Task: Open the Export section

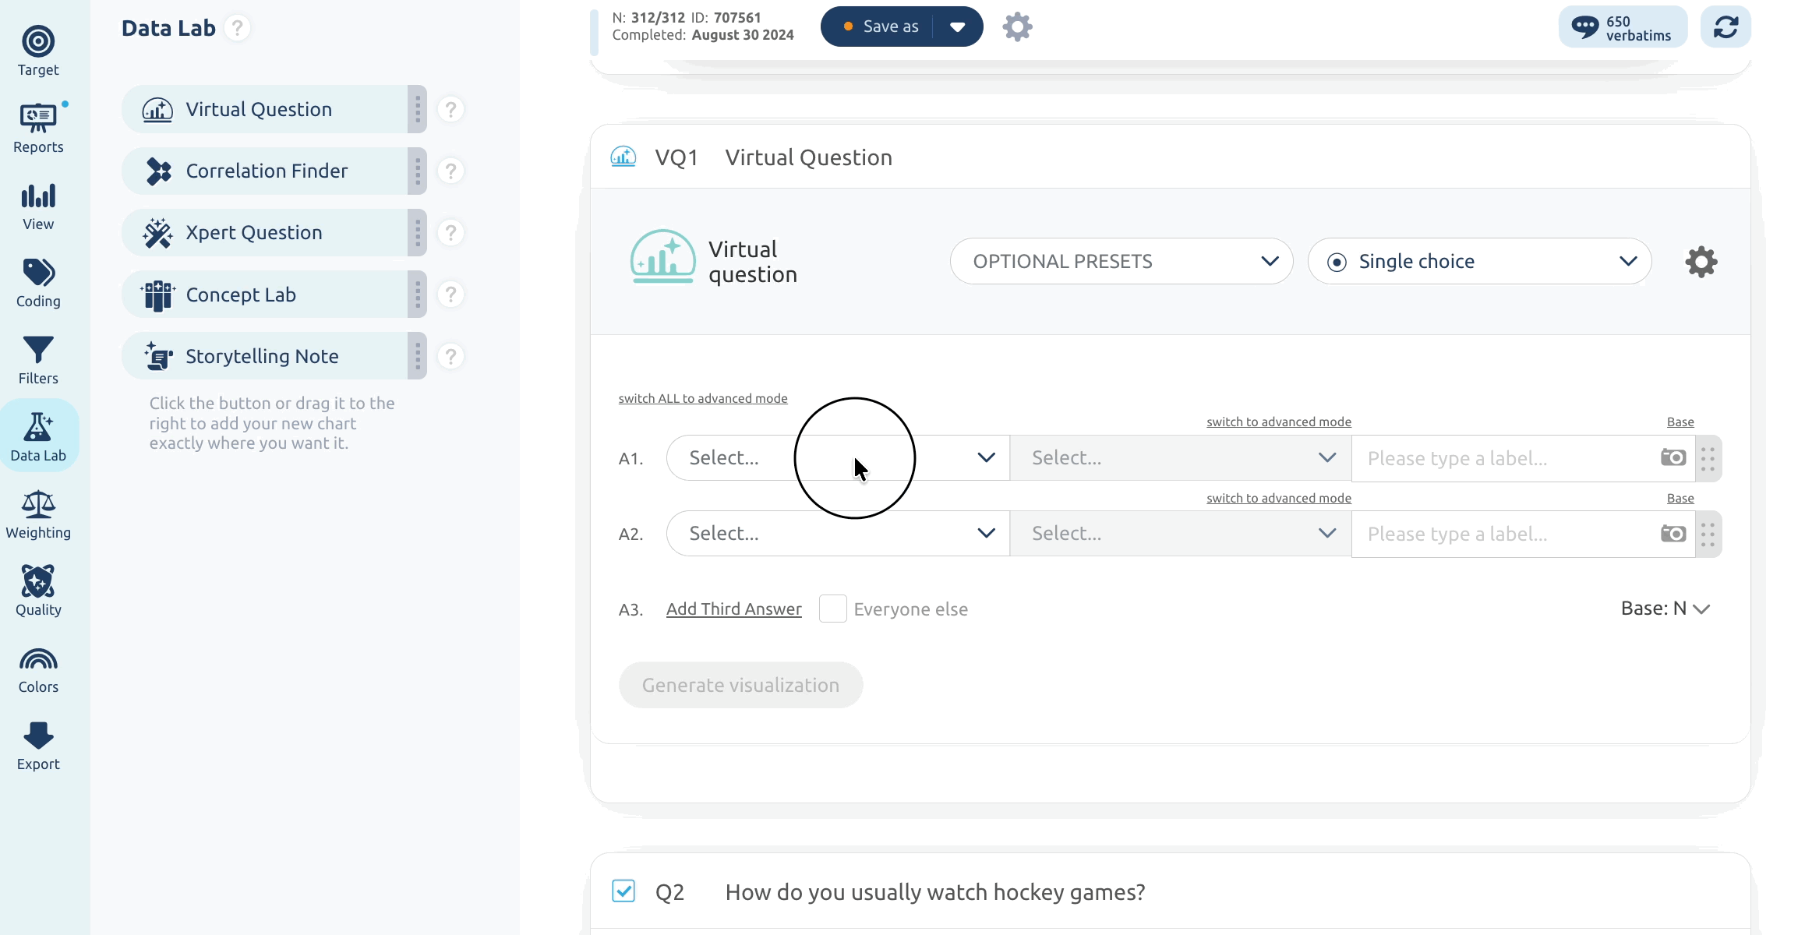Action: coord(38,746)
